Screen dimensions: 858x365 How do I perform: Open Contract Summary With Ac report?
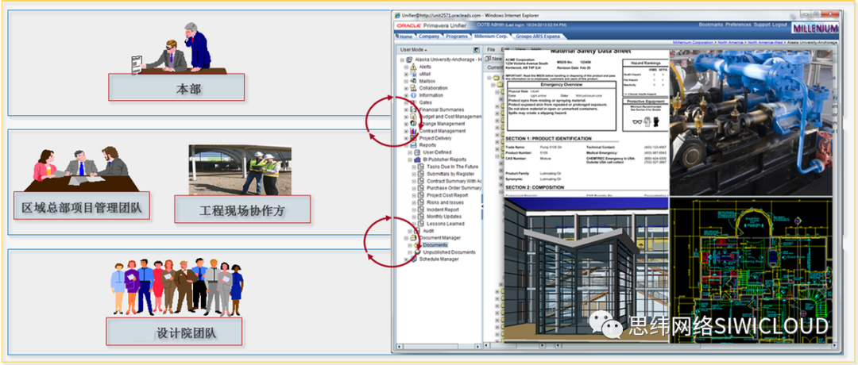[454, 181]
